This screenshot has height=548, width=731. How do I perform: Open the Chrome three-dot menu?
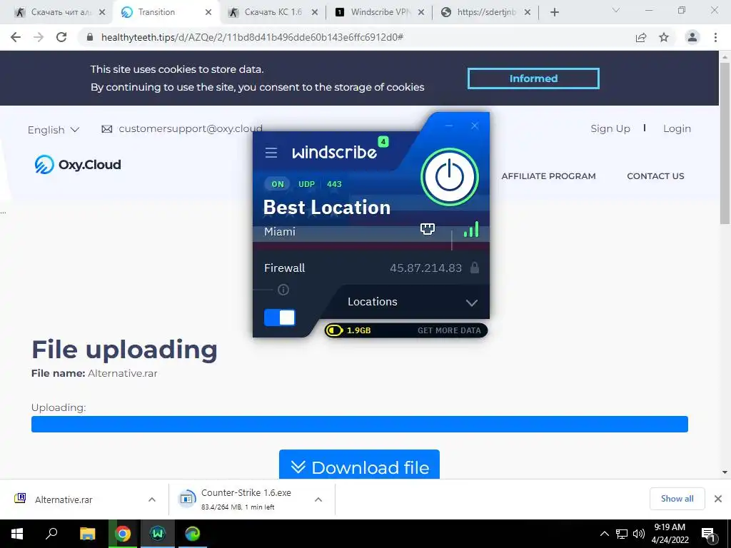point(715,37)
